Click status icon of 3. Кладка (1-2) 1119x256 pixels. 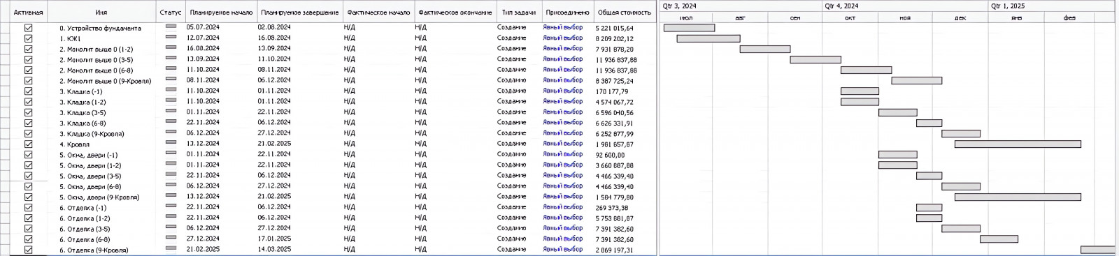click(x=171, y=100)
